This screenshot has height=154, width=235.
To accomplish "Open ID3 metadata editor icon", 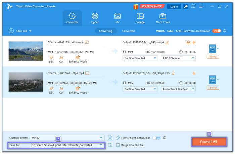I will click(x=188, y=42).
